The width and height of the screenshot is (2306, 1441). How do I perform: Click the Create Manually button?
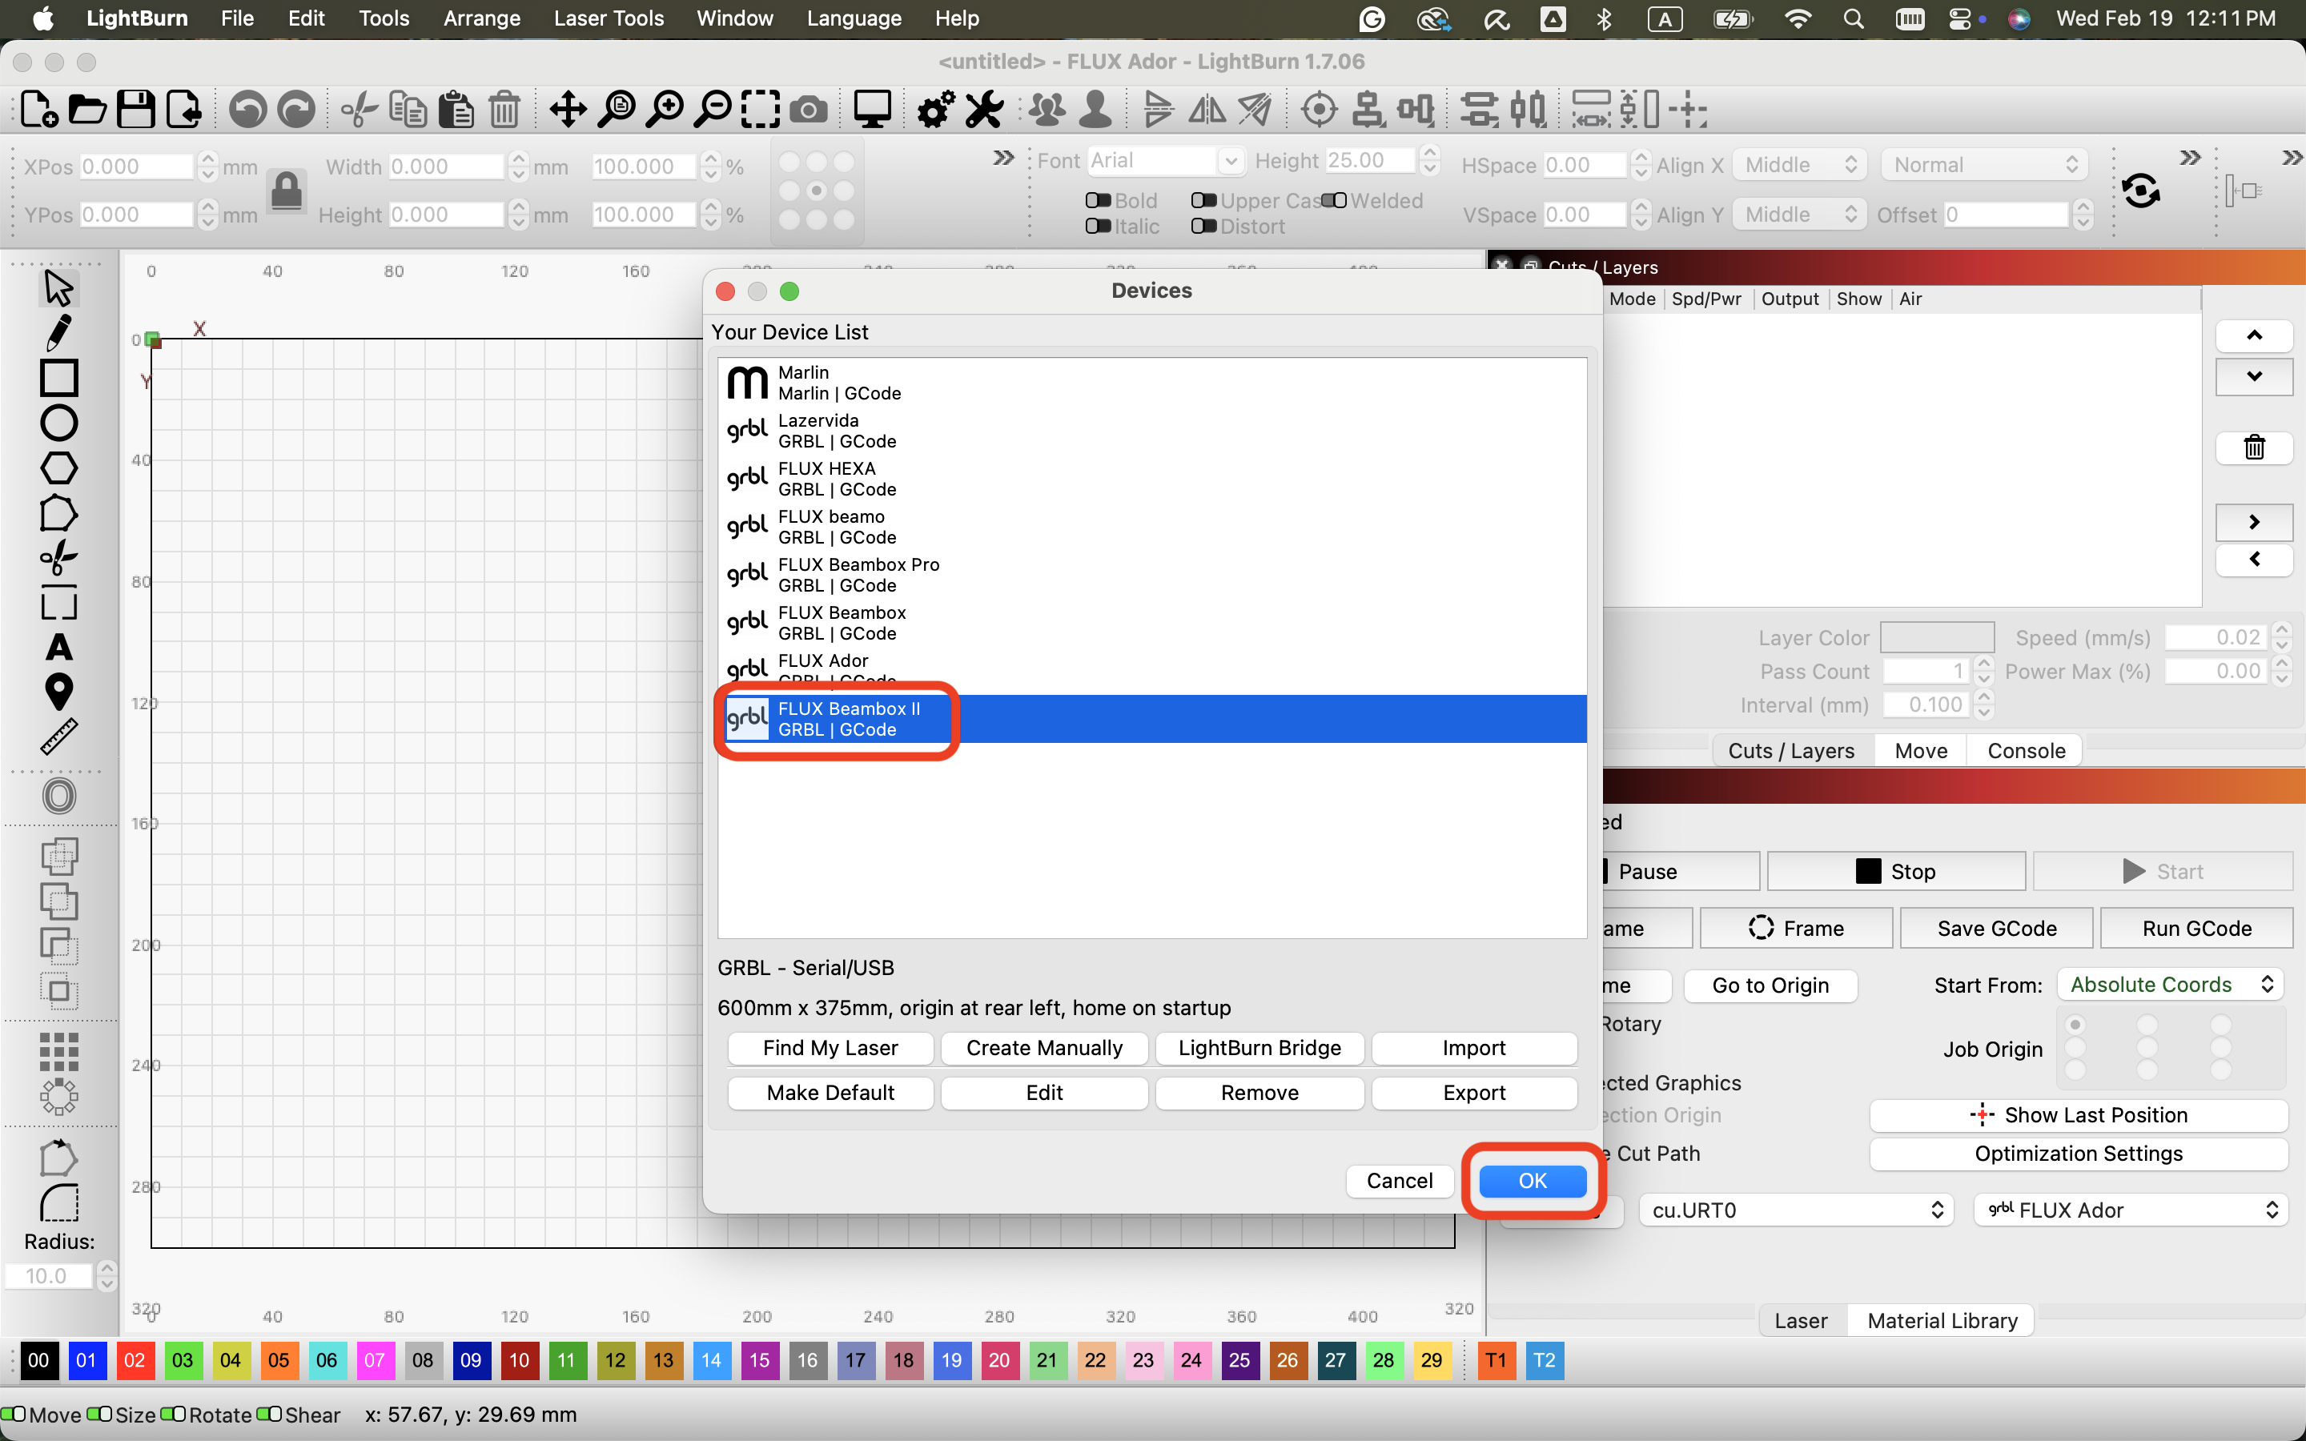[x=1044, y=1049]
